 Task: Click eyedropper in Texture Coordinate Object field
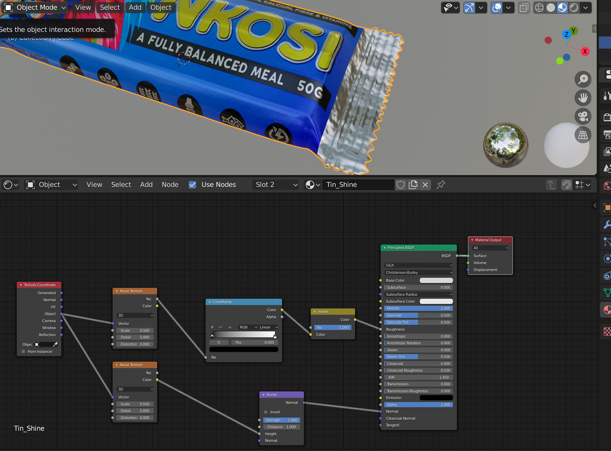pos(55,344)
